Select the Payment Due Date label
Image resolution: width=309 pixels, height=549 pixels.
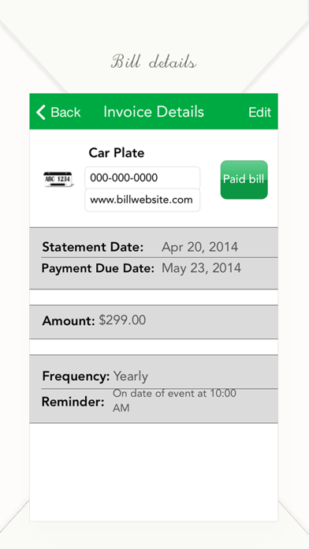98,268
